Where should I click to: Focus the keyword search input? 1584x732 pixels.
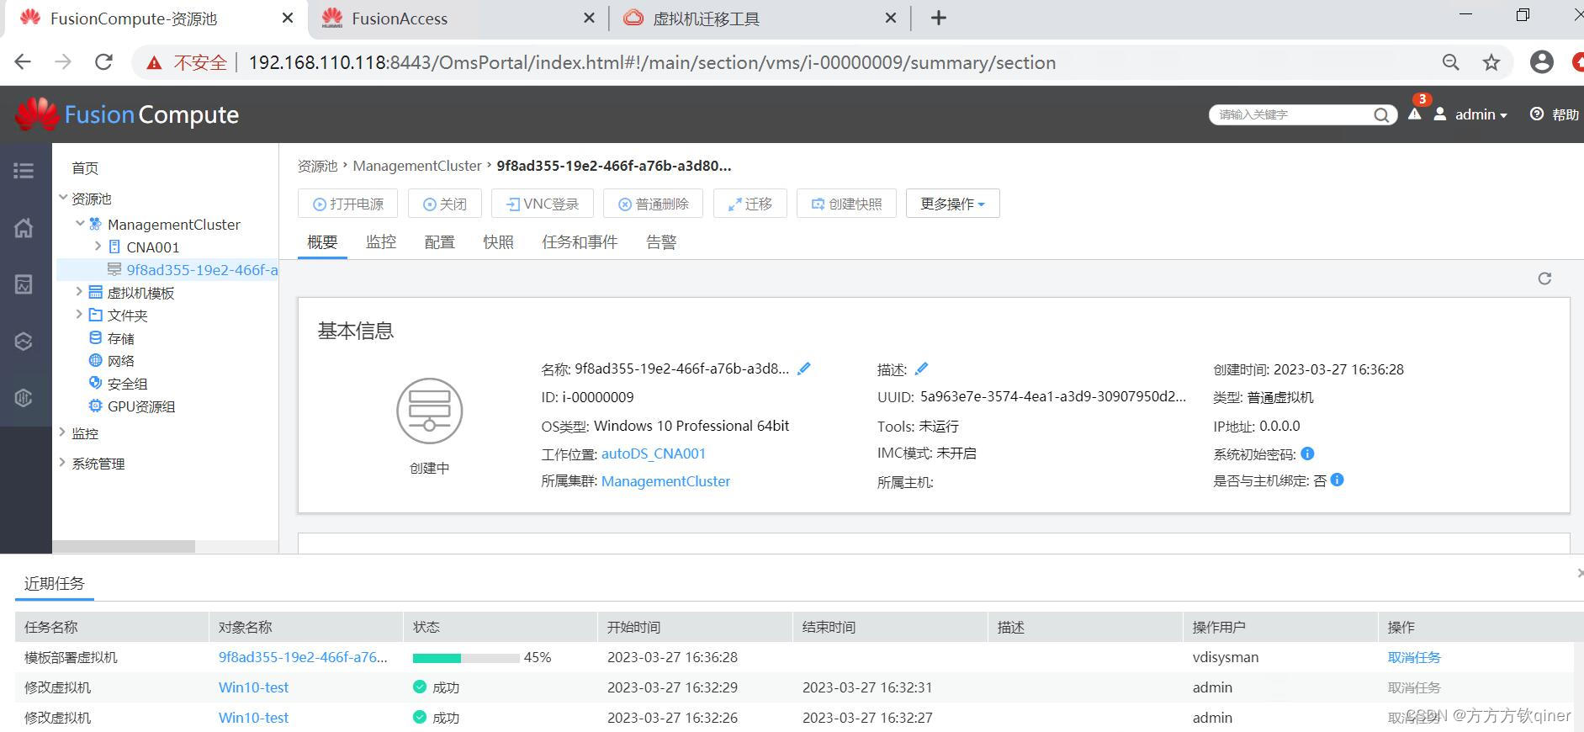[1294, 114]
